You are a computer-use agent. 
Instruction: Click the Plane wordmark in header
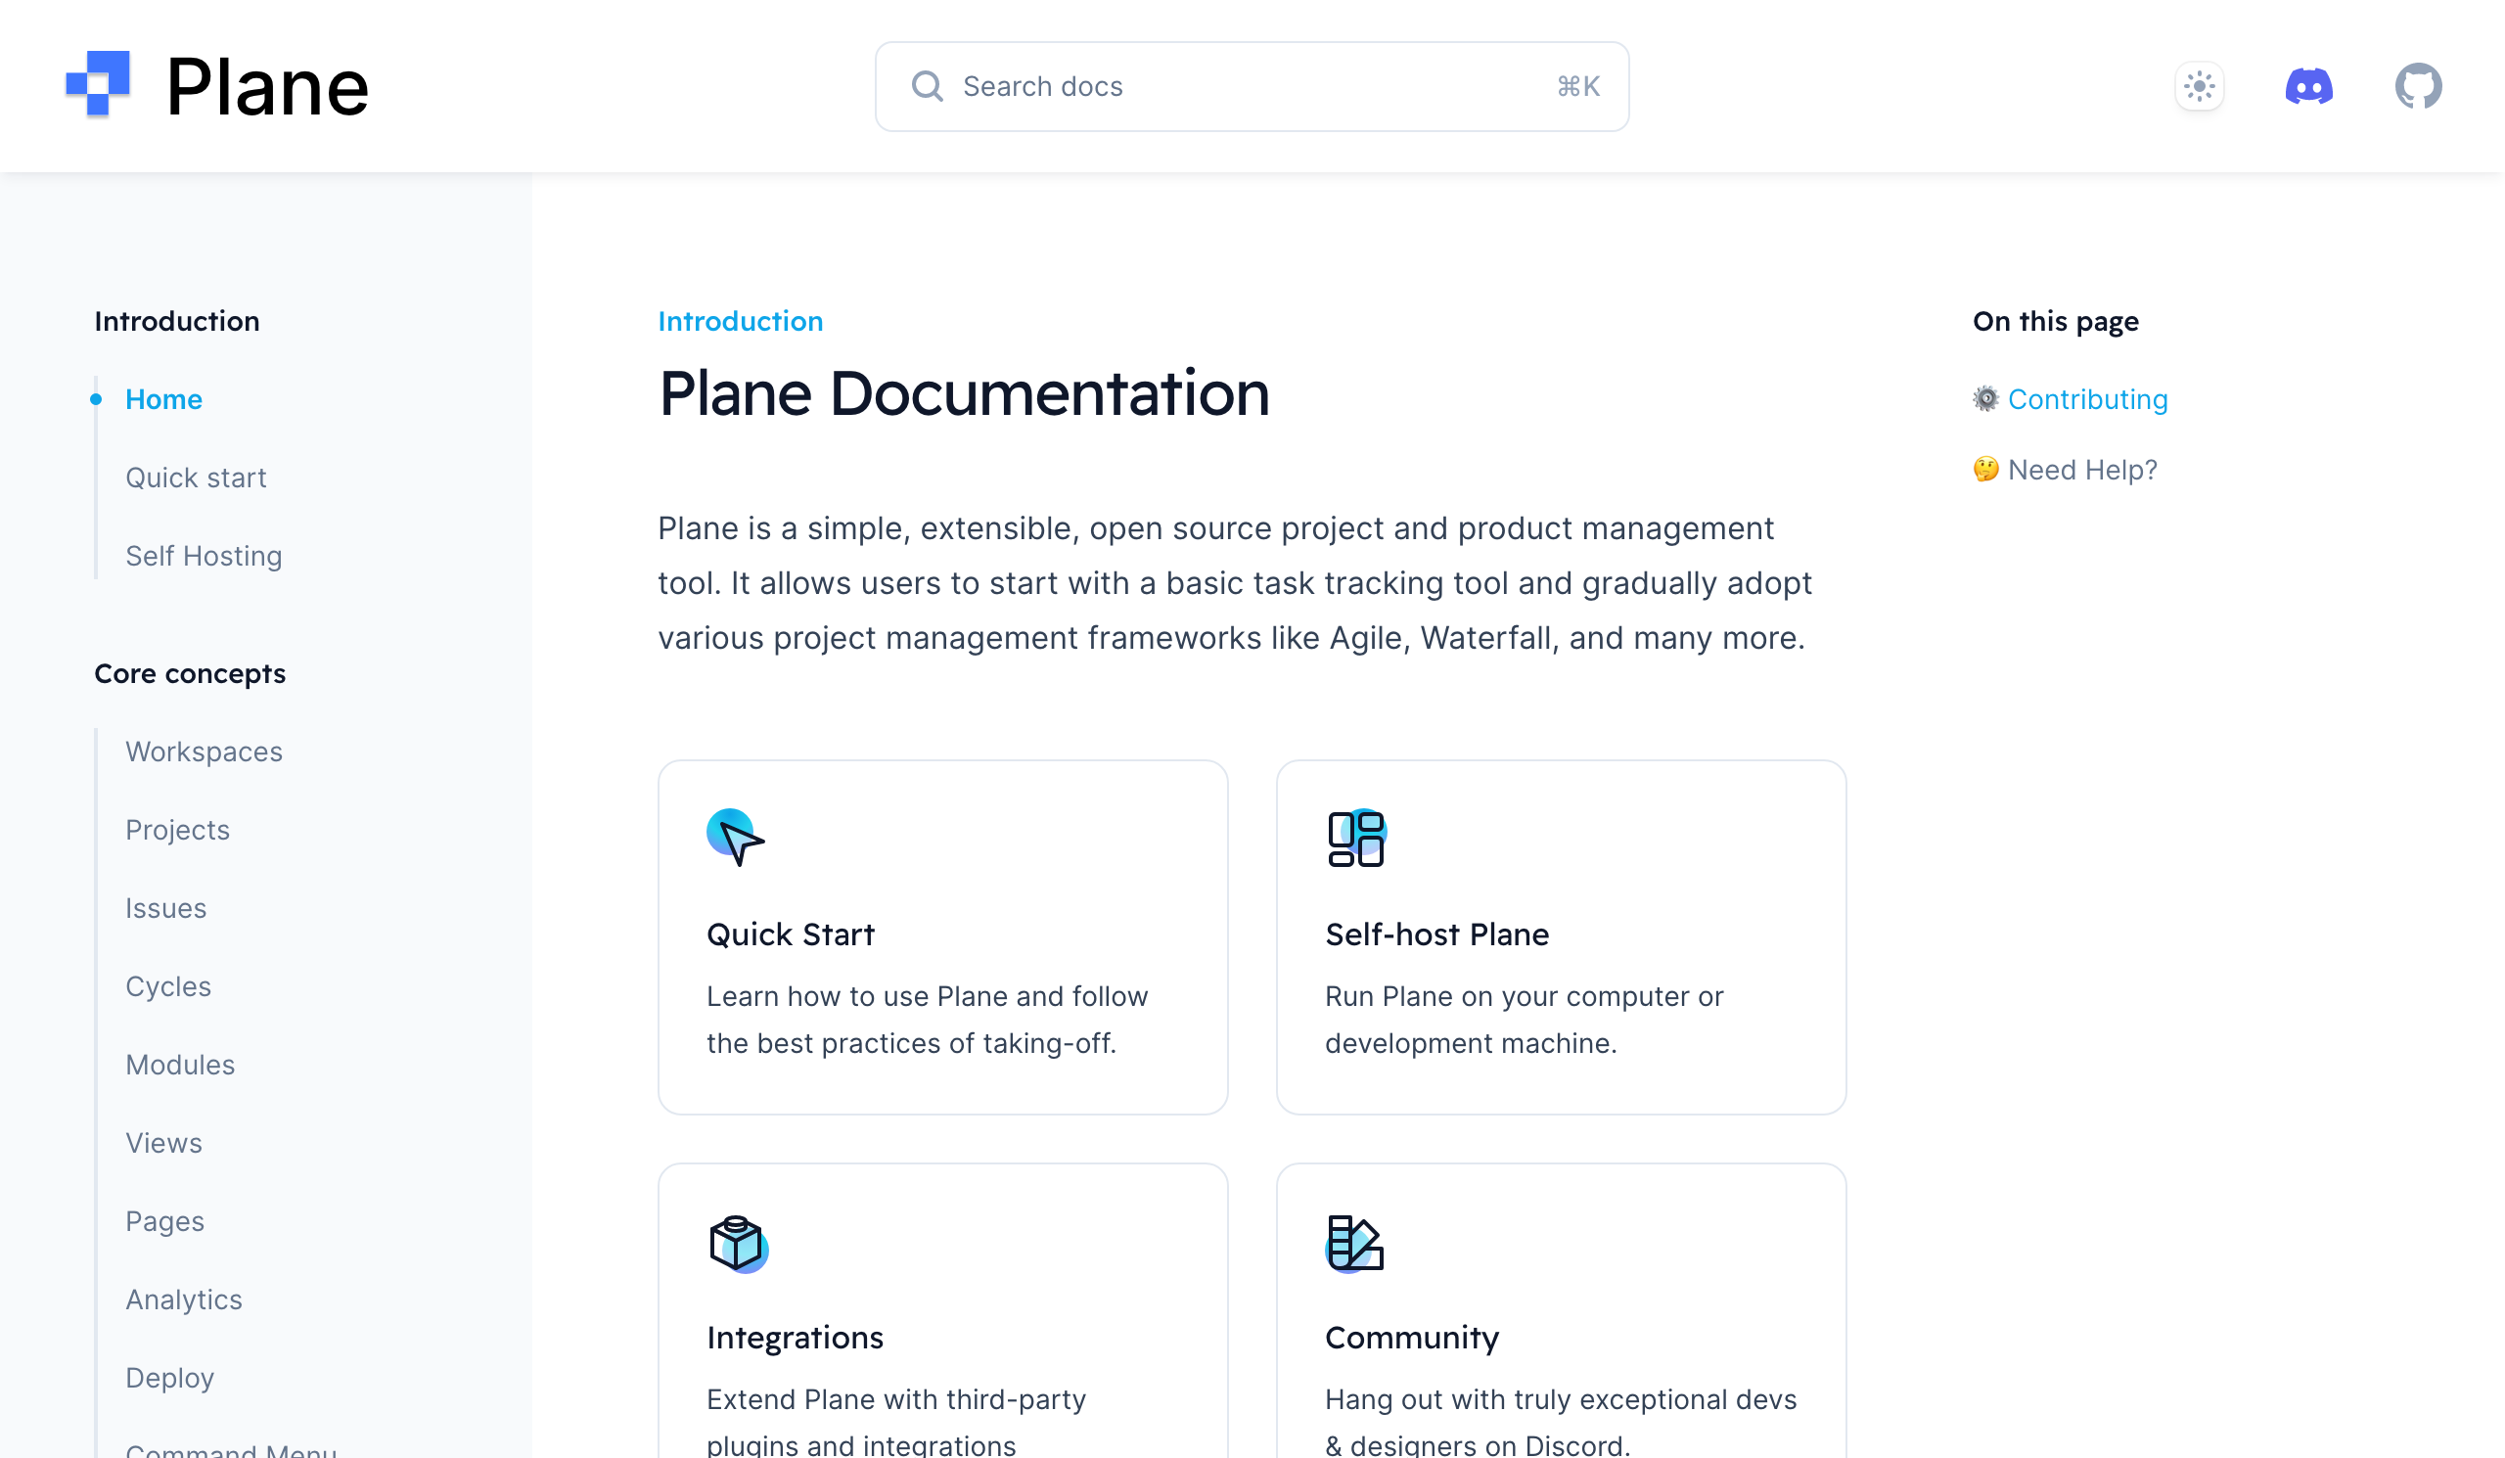(x=267, y=87)
